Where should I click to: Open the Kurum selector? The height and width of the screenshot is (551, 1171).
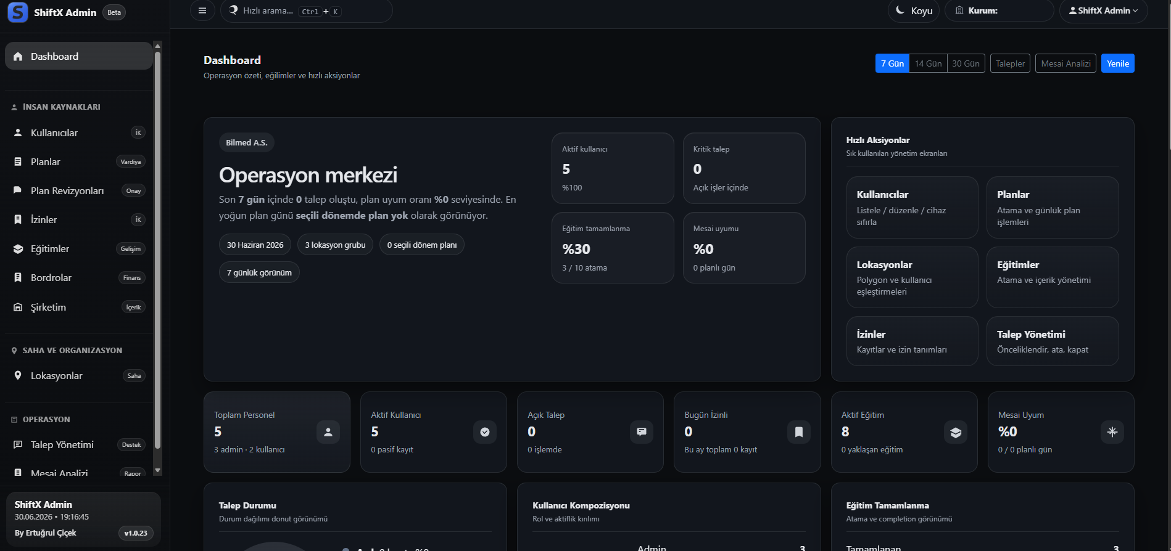(999, 10)
